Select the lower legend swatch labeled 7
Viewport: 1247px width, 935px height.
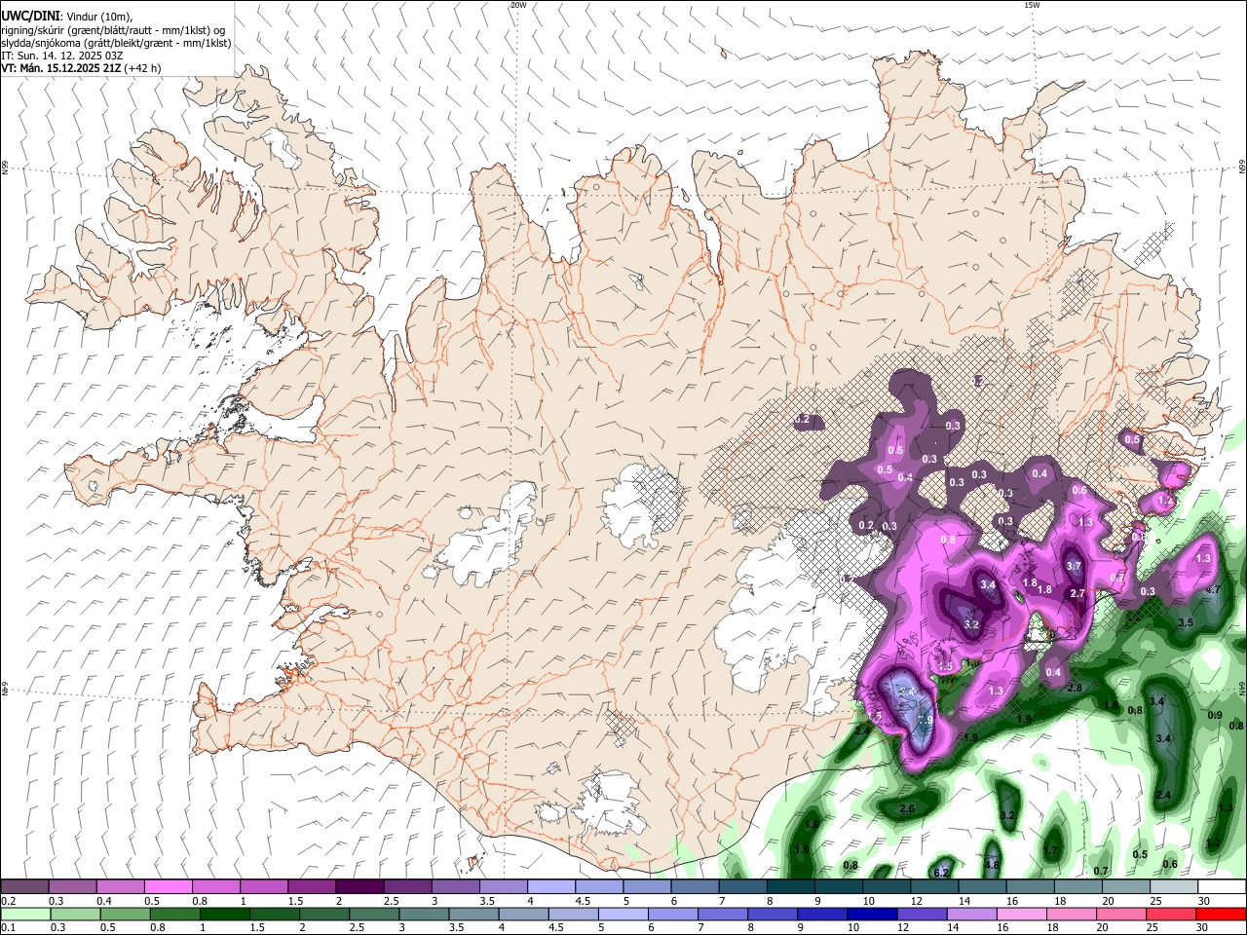click(723, 914)
